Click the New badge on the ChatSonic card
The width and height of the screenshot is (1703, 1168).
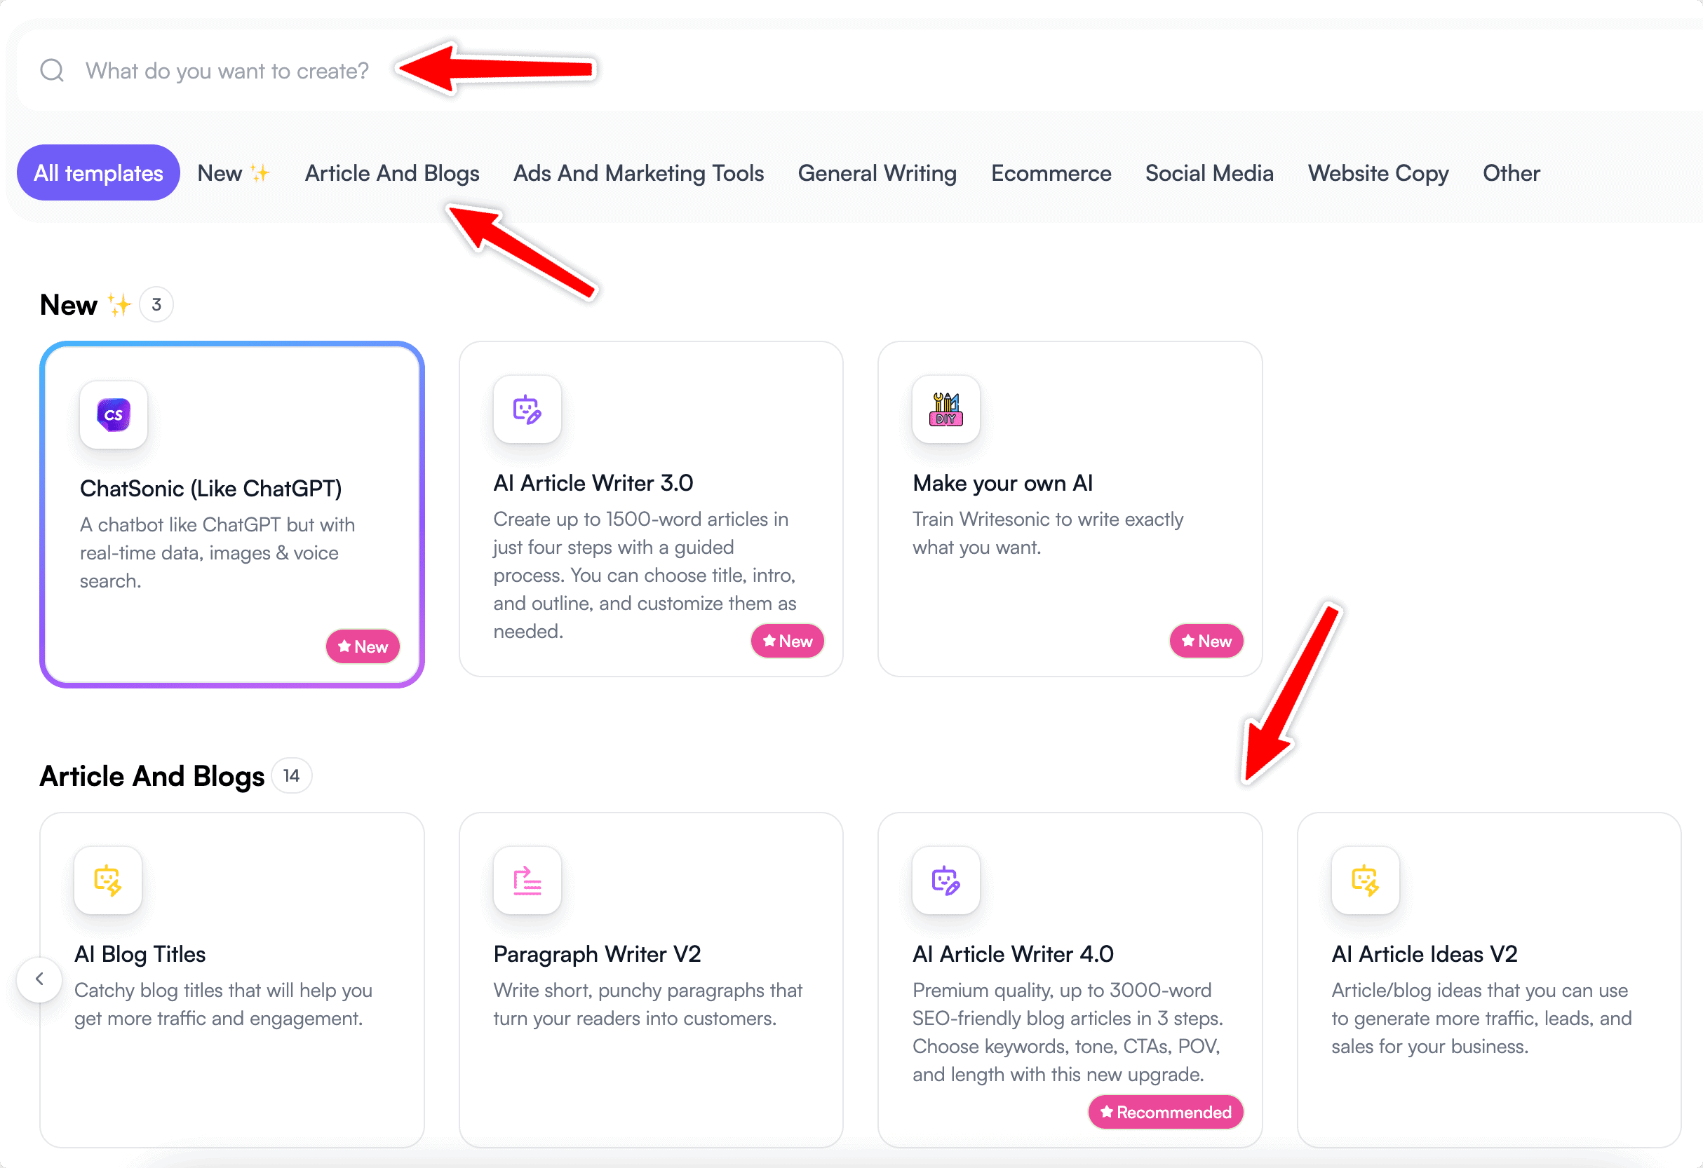[x=363, y=646]
